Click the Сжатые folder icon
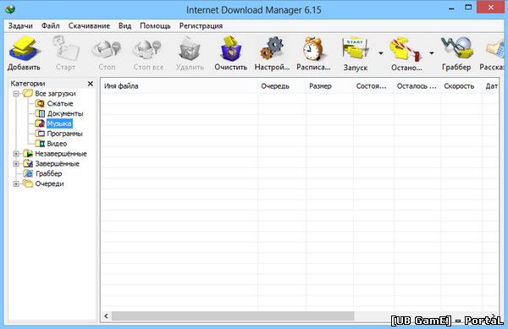 click(40, 103)
